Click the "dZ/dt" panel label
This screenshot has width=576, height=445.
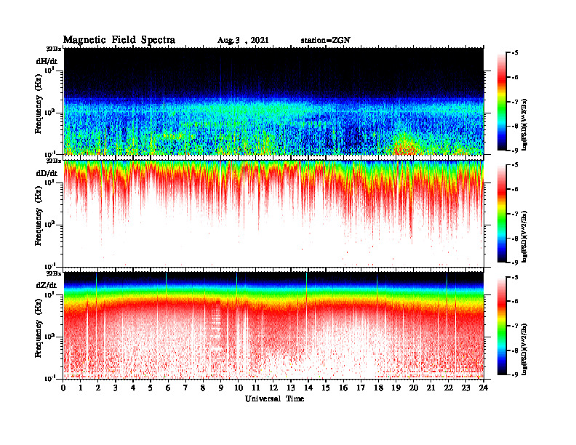click(x=47, y=285)
